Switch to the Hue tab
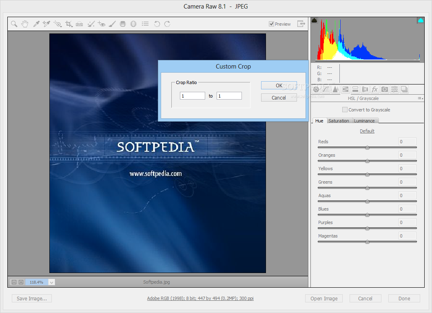 319,121
